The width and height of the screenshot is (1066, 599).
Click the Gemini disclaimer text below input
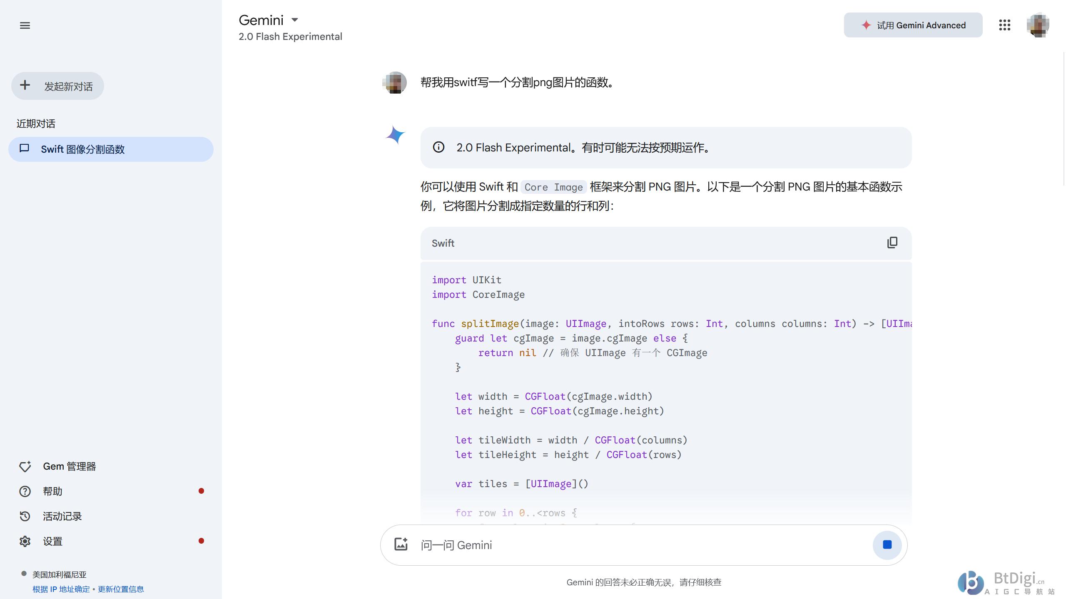click(x=644, y=582)
